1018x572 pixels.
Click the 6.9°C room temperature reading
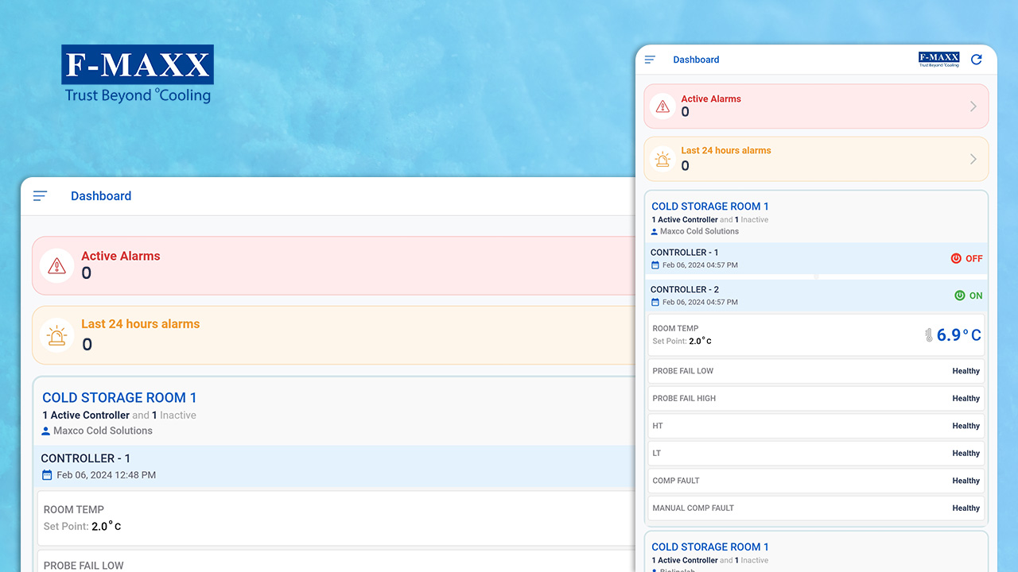958,335
